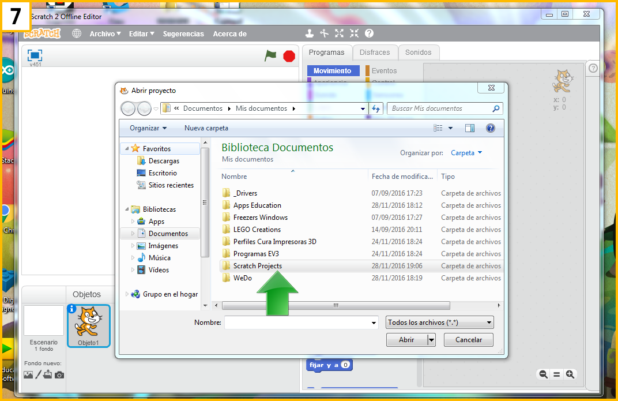Open the view options dropdown arrow

[450, 128]
